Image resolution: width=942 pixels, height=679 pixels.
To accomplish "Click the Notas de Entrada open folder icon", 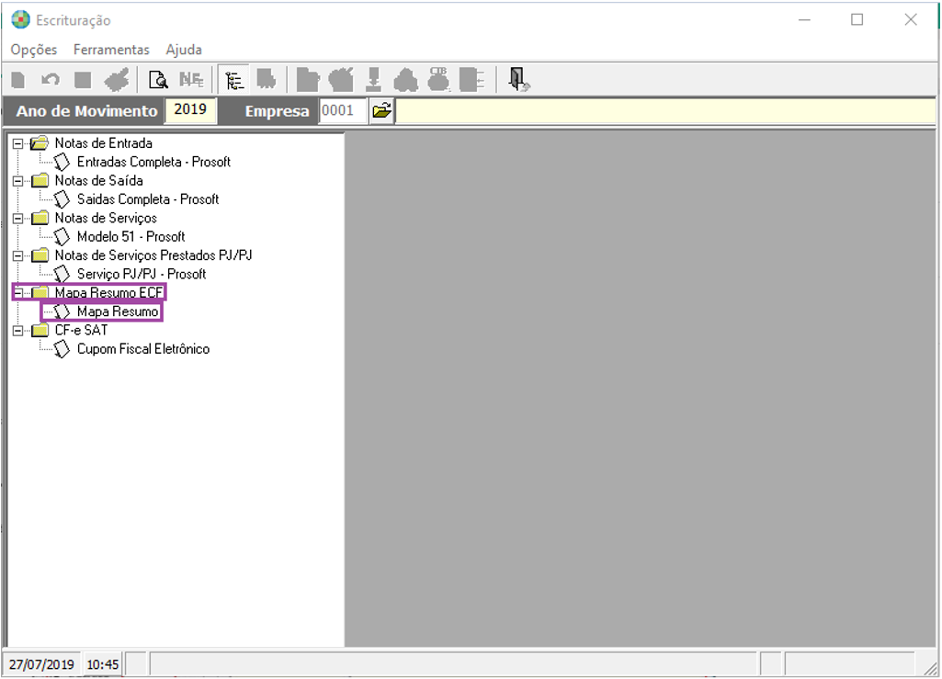I will [40, 143].
